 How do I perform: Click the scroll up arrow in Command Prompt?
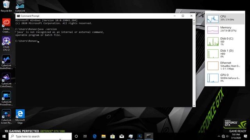tap(194, 20)
